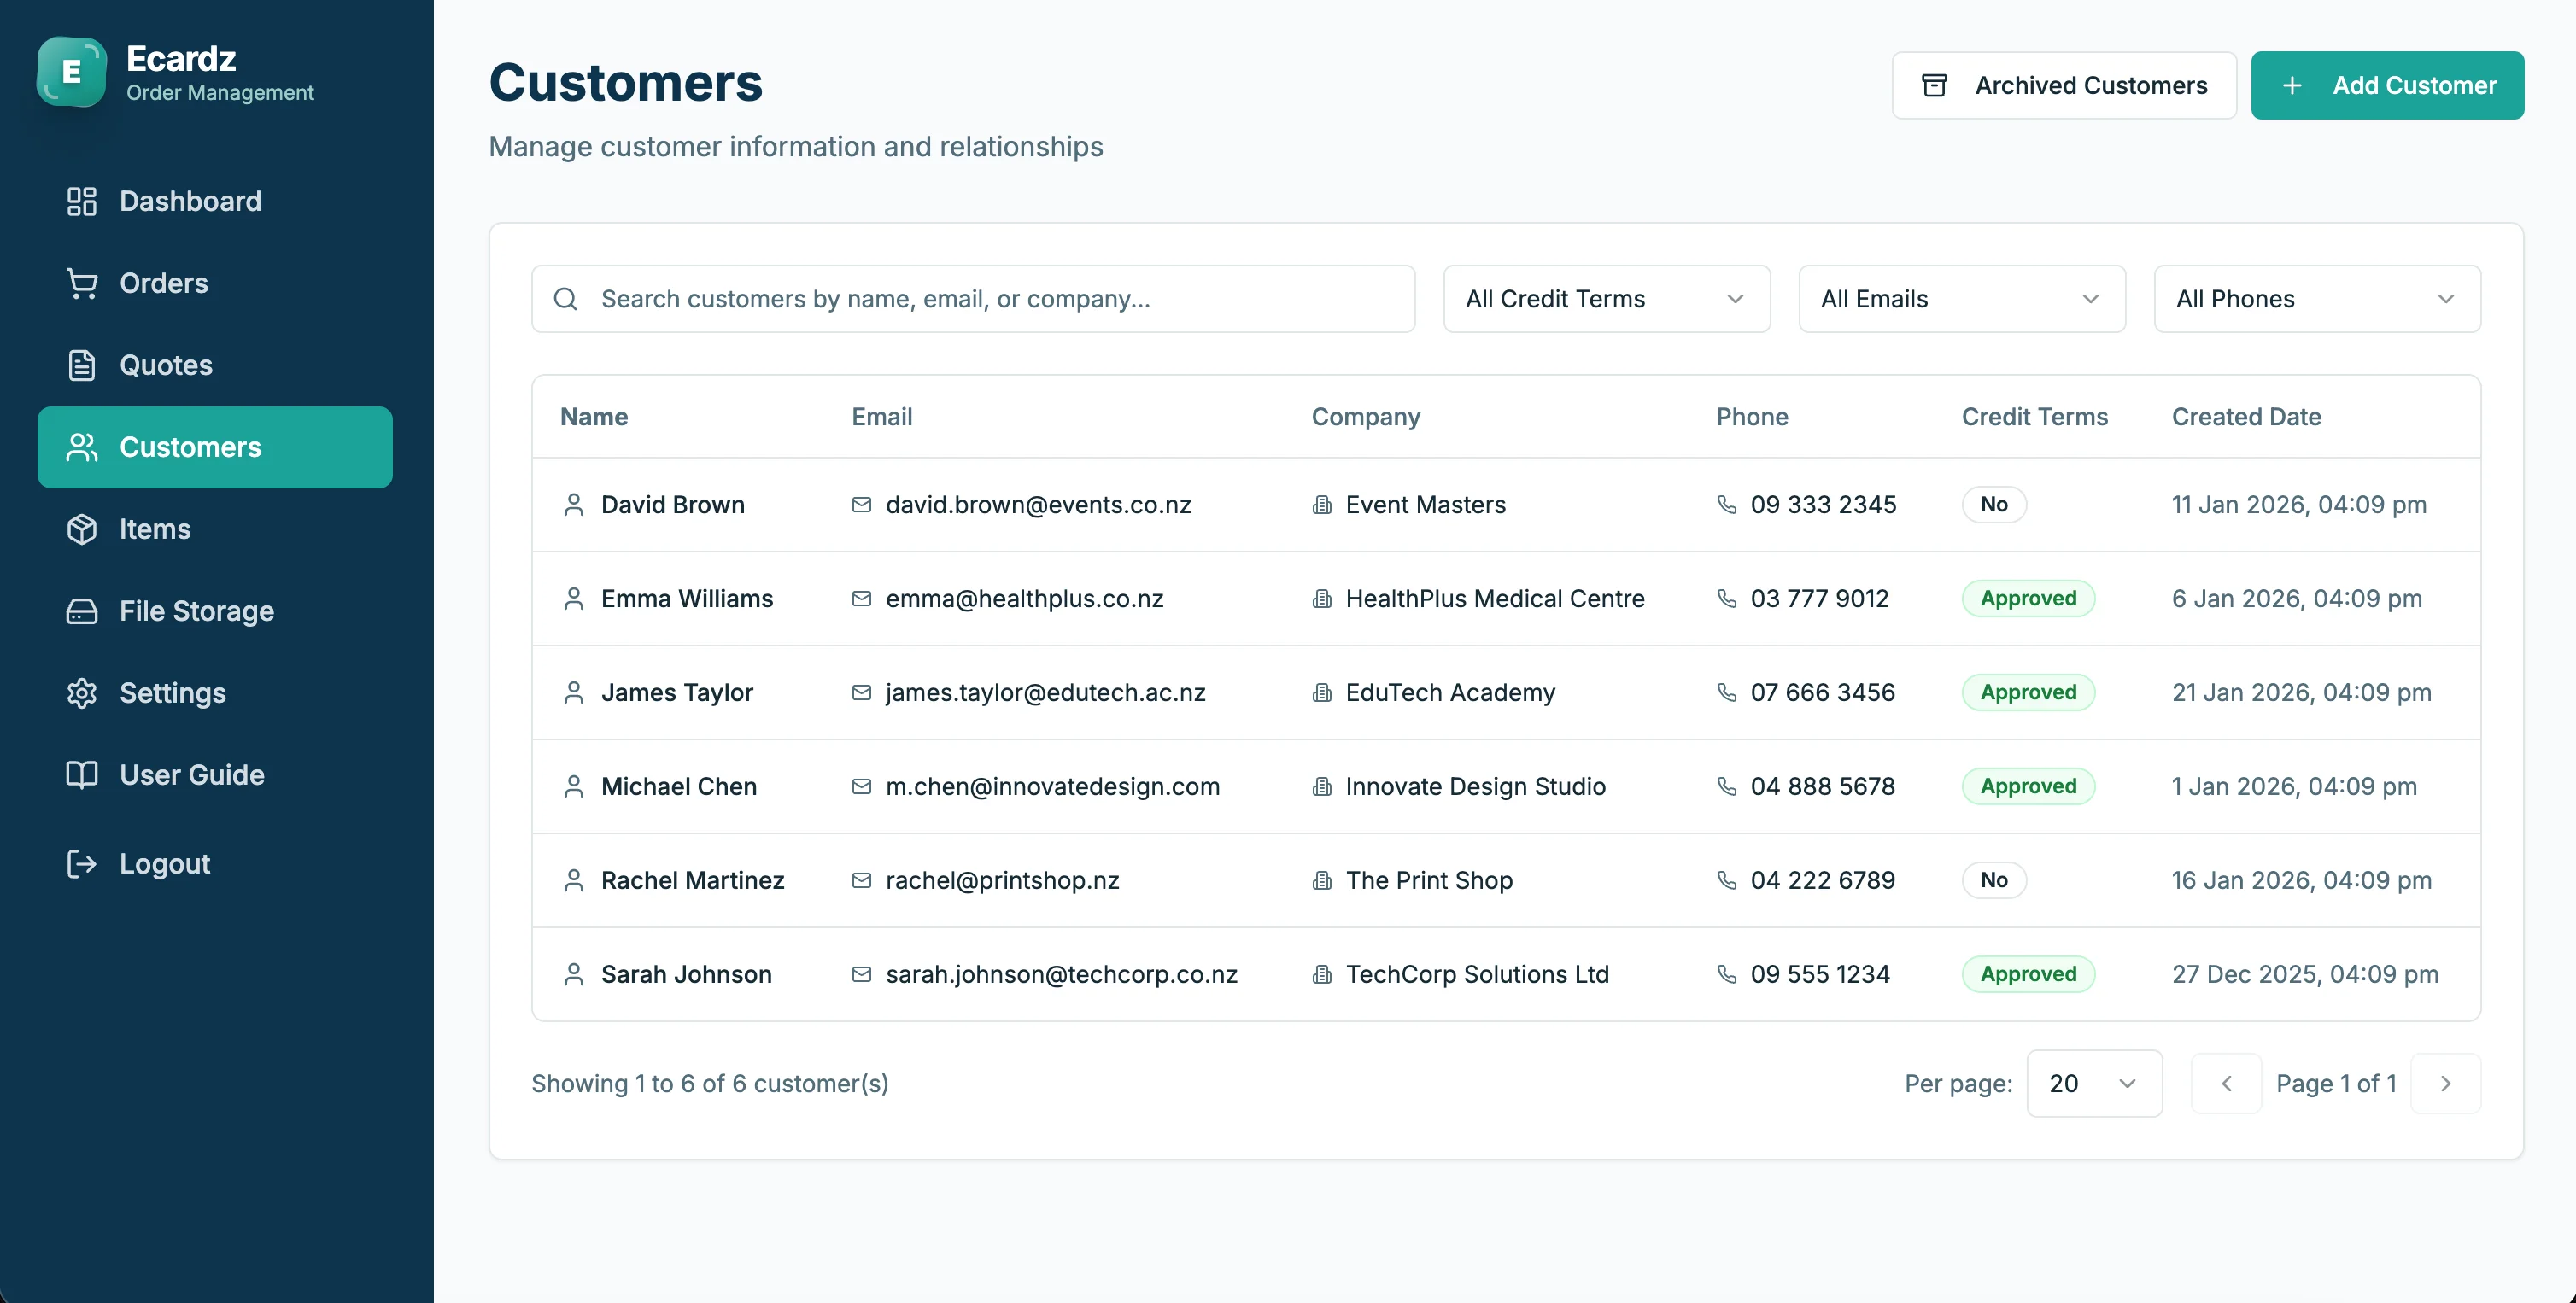Click the person icon beside Sarah Johnson
The image size is (2576, 1303).
[x=574, y=975]
